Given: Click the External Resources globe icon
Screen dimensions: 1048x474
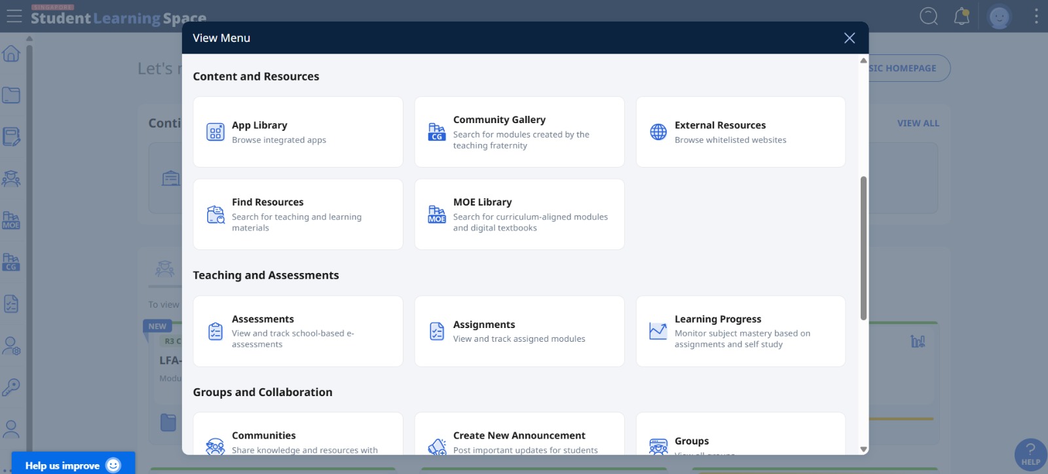Looking at the screenshot, I should point(658,132).
